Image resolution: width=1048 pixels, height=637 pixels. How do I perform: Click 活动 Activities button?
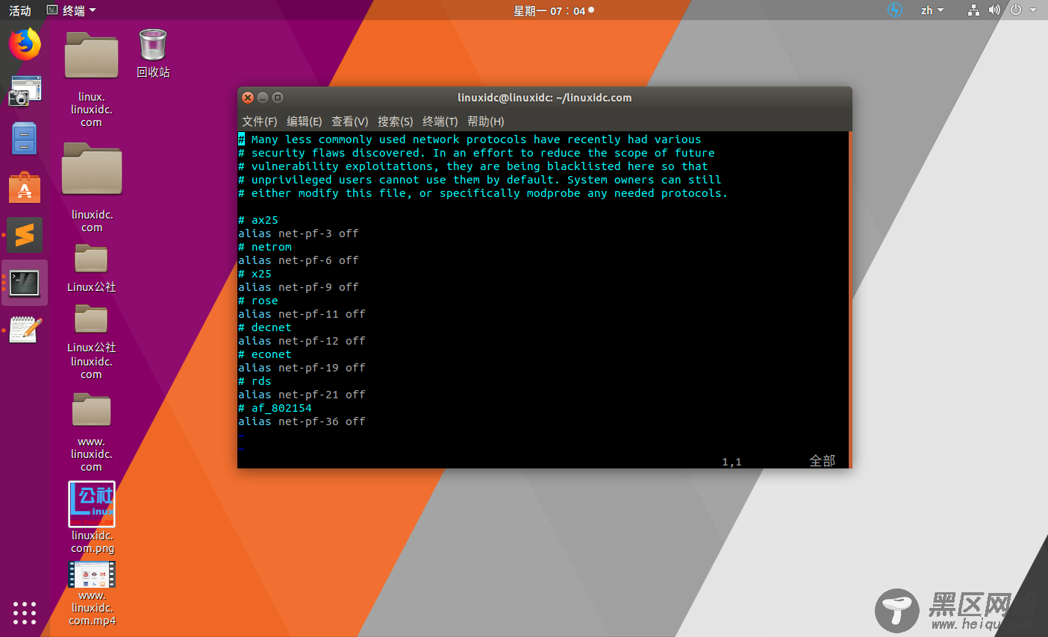(x=20, y=10)
